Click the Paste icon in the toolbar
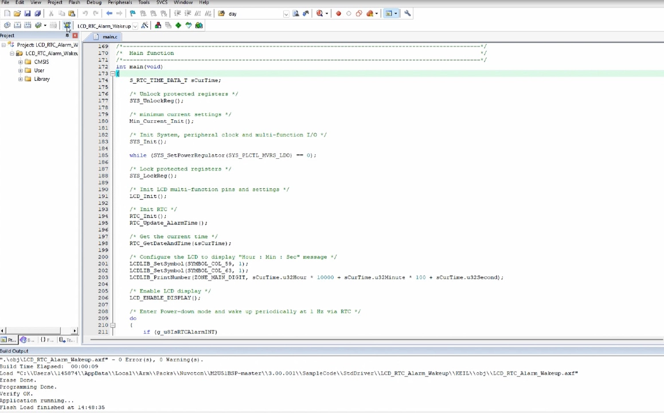The height and width of the screenshot is (413, 664). point(72,14)
